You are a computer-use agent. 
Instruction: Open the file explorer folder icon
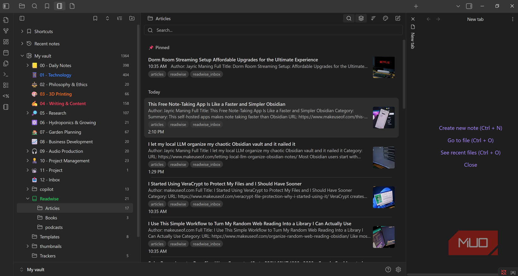click(22, 6)
